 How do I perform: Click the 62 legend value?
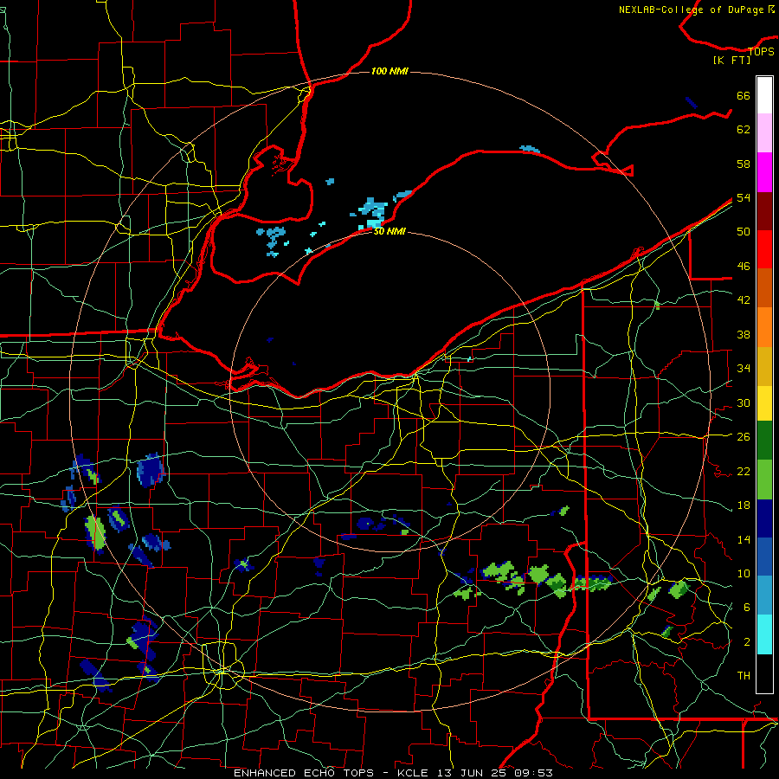744,130
